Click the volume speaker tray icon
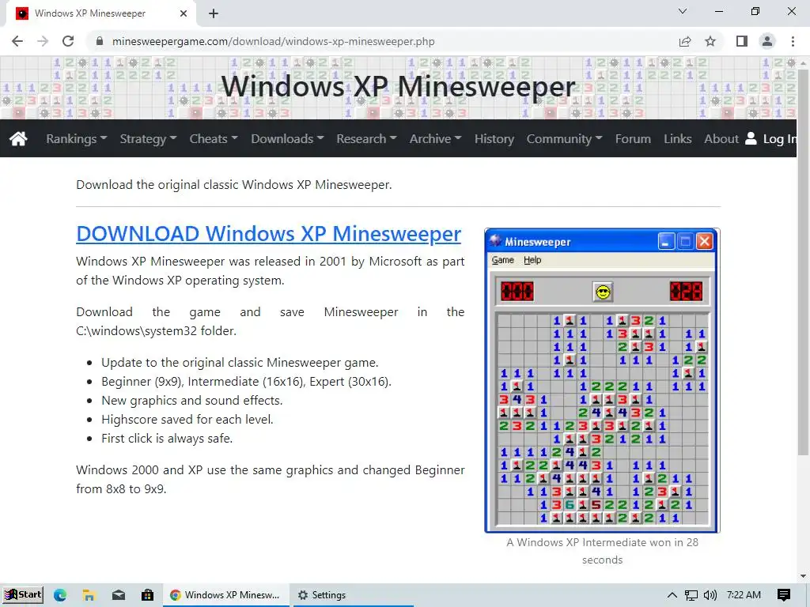810x607 pixels. (710, 595)
